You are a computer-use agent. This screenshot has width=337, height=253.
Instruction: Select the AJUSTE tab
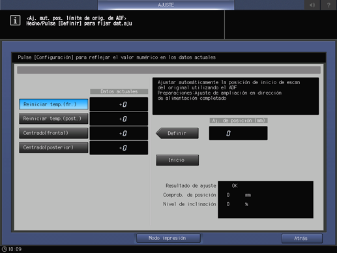166,5
